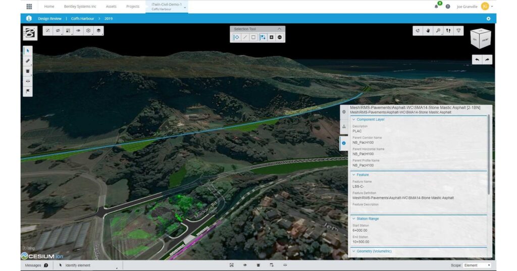The image size is (517, 271).
Task: Select the footsteps walk tool
Action: 448,31
